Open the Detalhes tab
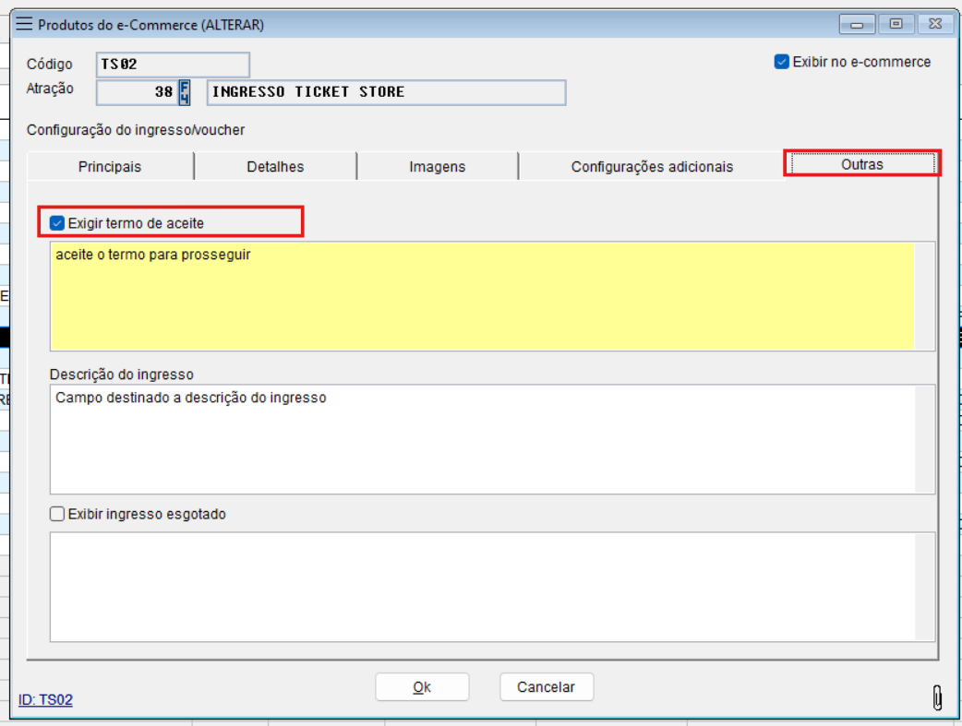The image size is (962, 726). (275, 167)
